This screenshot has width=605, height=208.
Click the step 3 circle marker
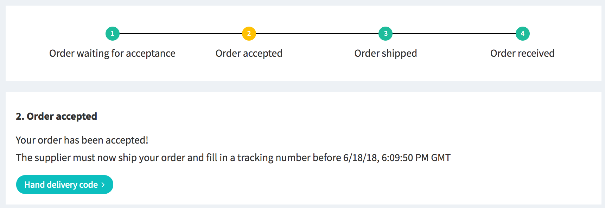(386, 34)
